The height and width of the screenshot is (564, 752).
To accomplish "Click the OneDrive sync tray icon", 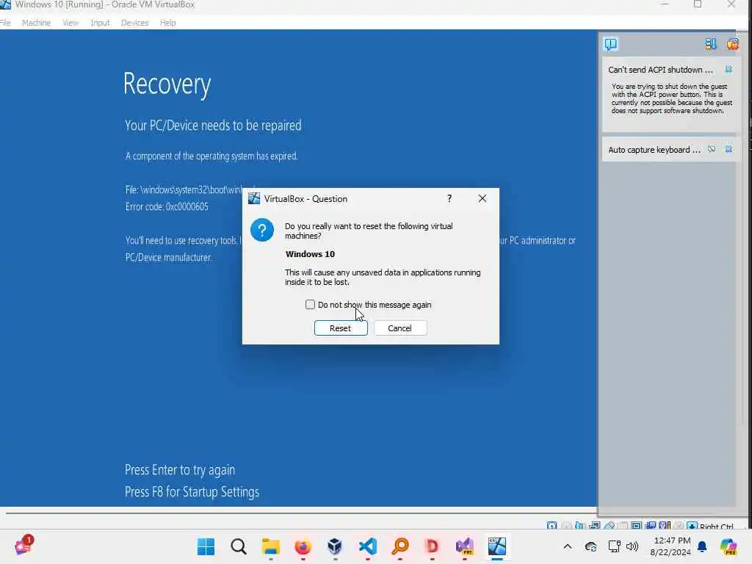I will tap(591, 546).
